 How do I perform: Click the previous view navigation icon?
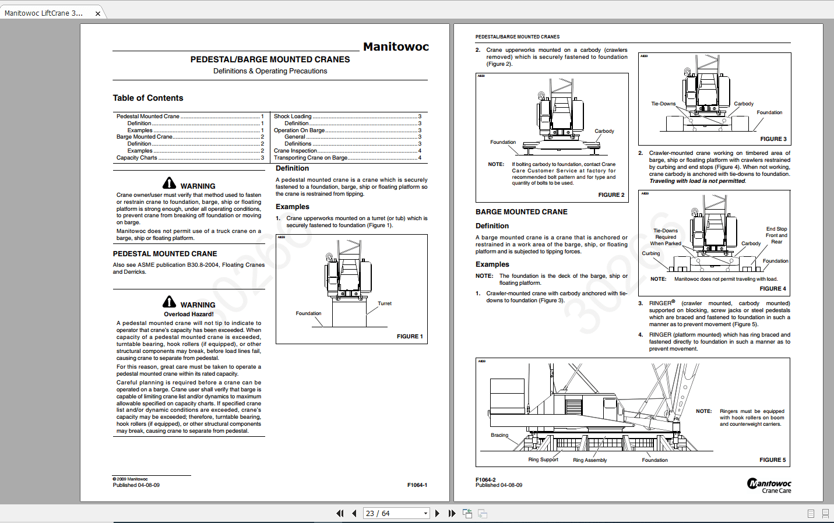click(x=467, y=513)
